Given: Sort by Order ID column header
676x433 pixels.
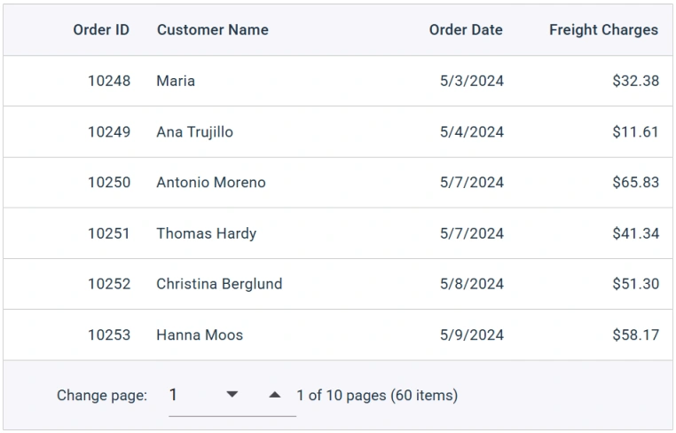Looking at the screenshot, I should tap(101, 30).
